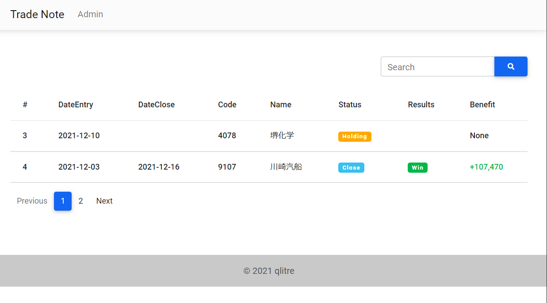Click the +107,470 benefit value

click(x=486, y=167)
